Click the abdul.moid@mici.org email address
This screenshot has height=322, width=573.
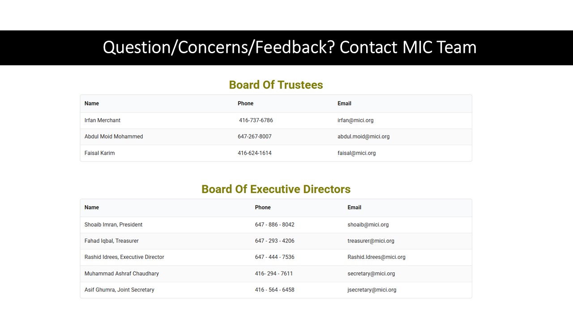pyautogui.click(x=363, y=136)
